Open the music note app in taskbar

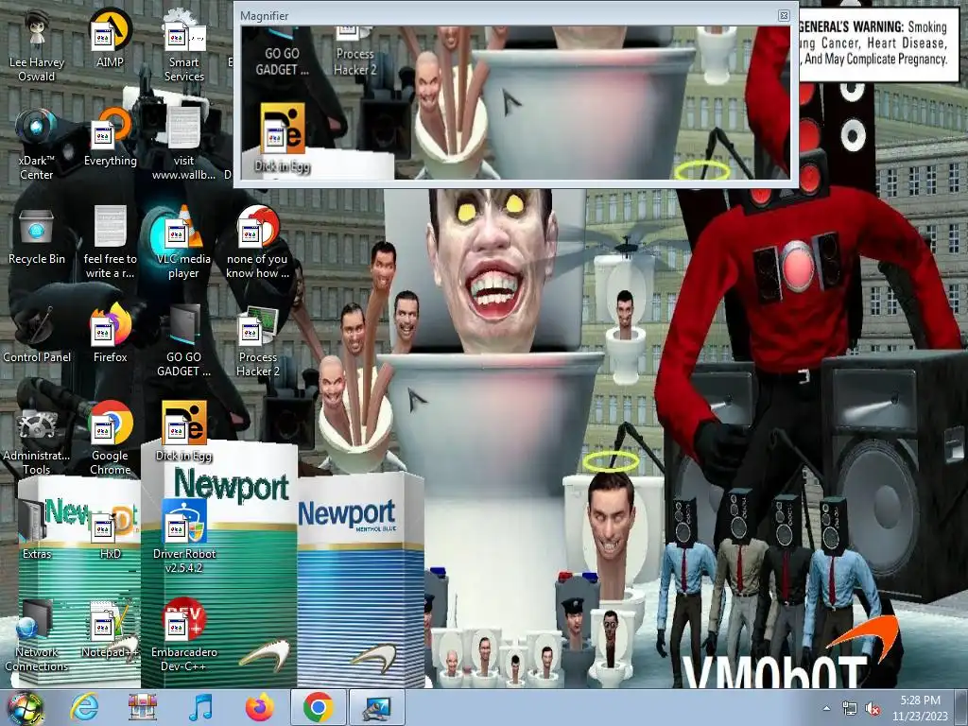click(x=200, y=707)
